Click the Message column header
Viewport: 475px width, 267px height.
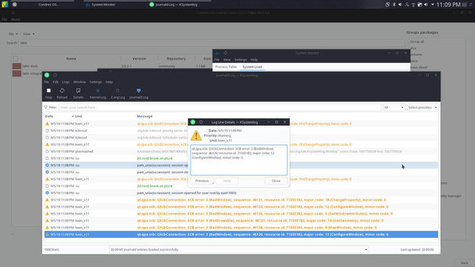pyautogui.click(x=144, y=116)
